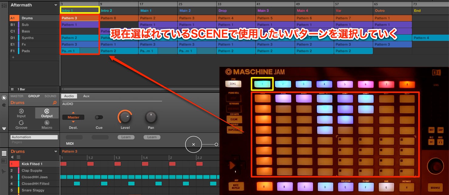
Task: Click the first Learn button
Action: [x=126, y=137]
